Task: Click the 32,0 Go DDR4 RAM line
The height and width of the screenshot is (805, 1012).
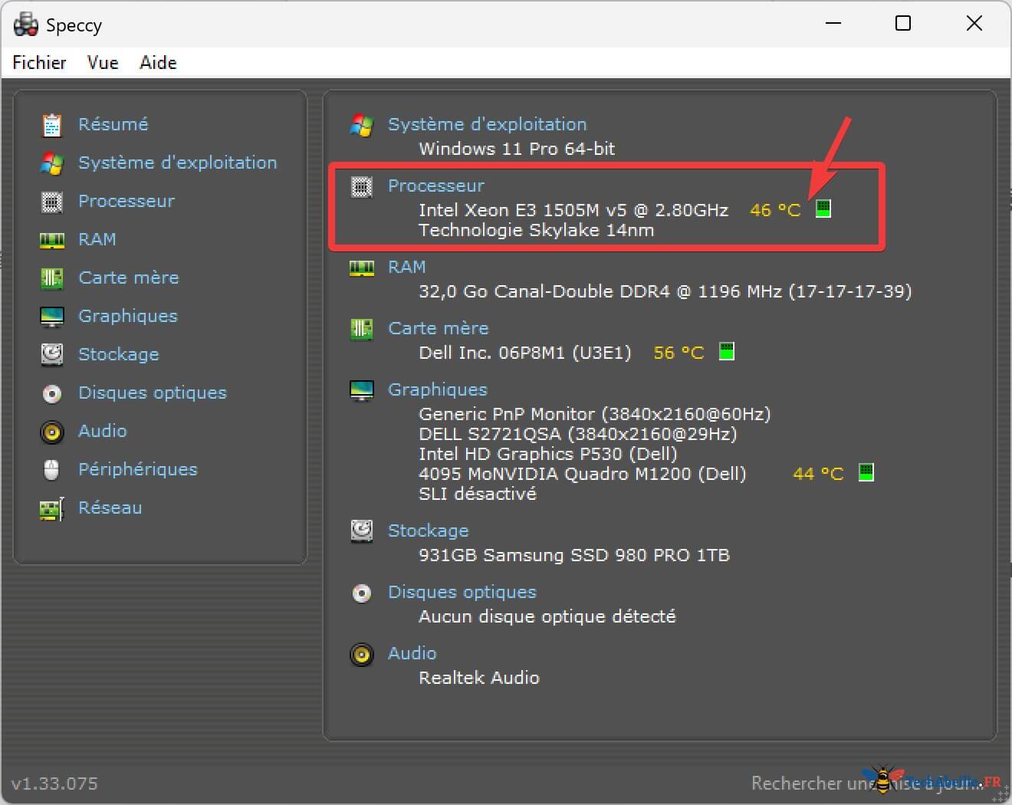Action: 665,291
